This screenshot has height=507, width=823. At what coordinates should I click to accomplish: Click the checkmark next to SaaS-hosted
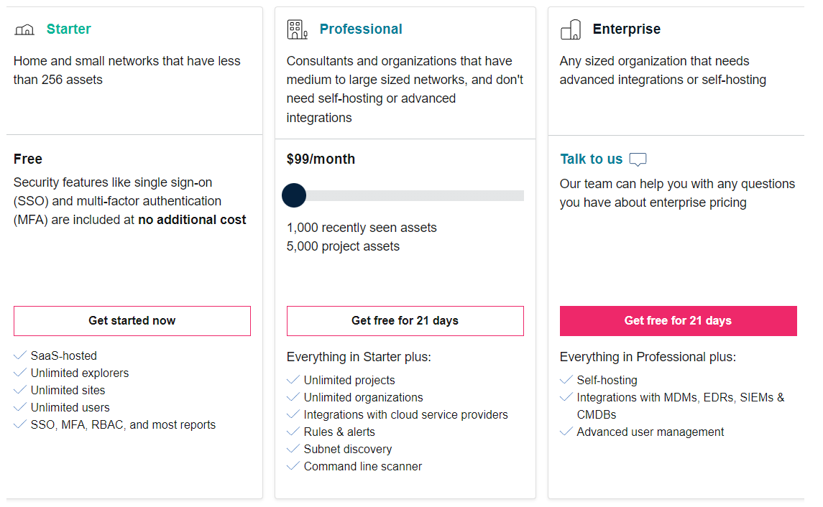[x=20, y=355]
